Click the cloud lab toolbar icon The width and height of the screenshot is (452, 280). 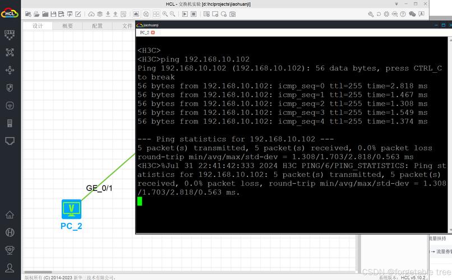pos(91,14)
